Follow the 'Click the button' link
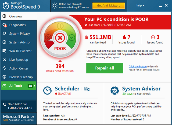This screenshot has width=172, height=125. 138,66
